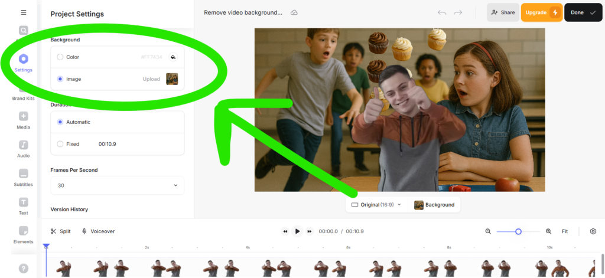Click the redo arrow
The width and height of the screenshot is (605, 278).
pyautogui.click(x=458, y=13)
